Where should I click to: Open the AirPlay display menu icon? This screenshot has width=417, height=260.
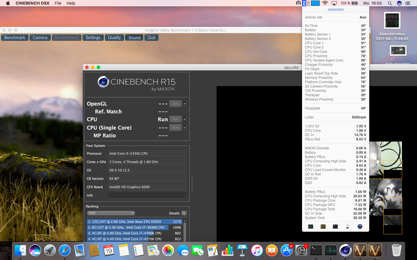point(334,3)
